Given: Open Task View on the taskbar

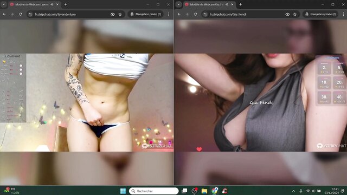Looking at the screenshot, I should coord(184,191).
